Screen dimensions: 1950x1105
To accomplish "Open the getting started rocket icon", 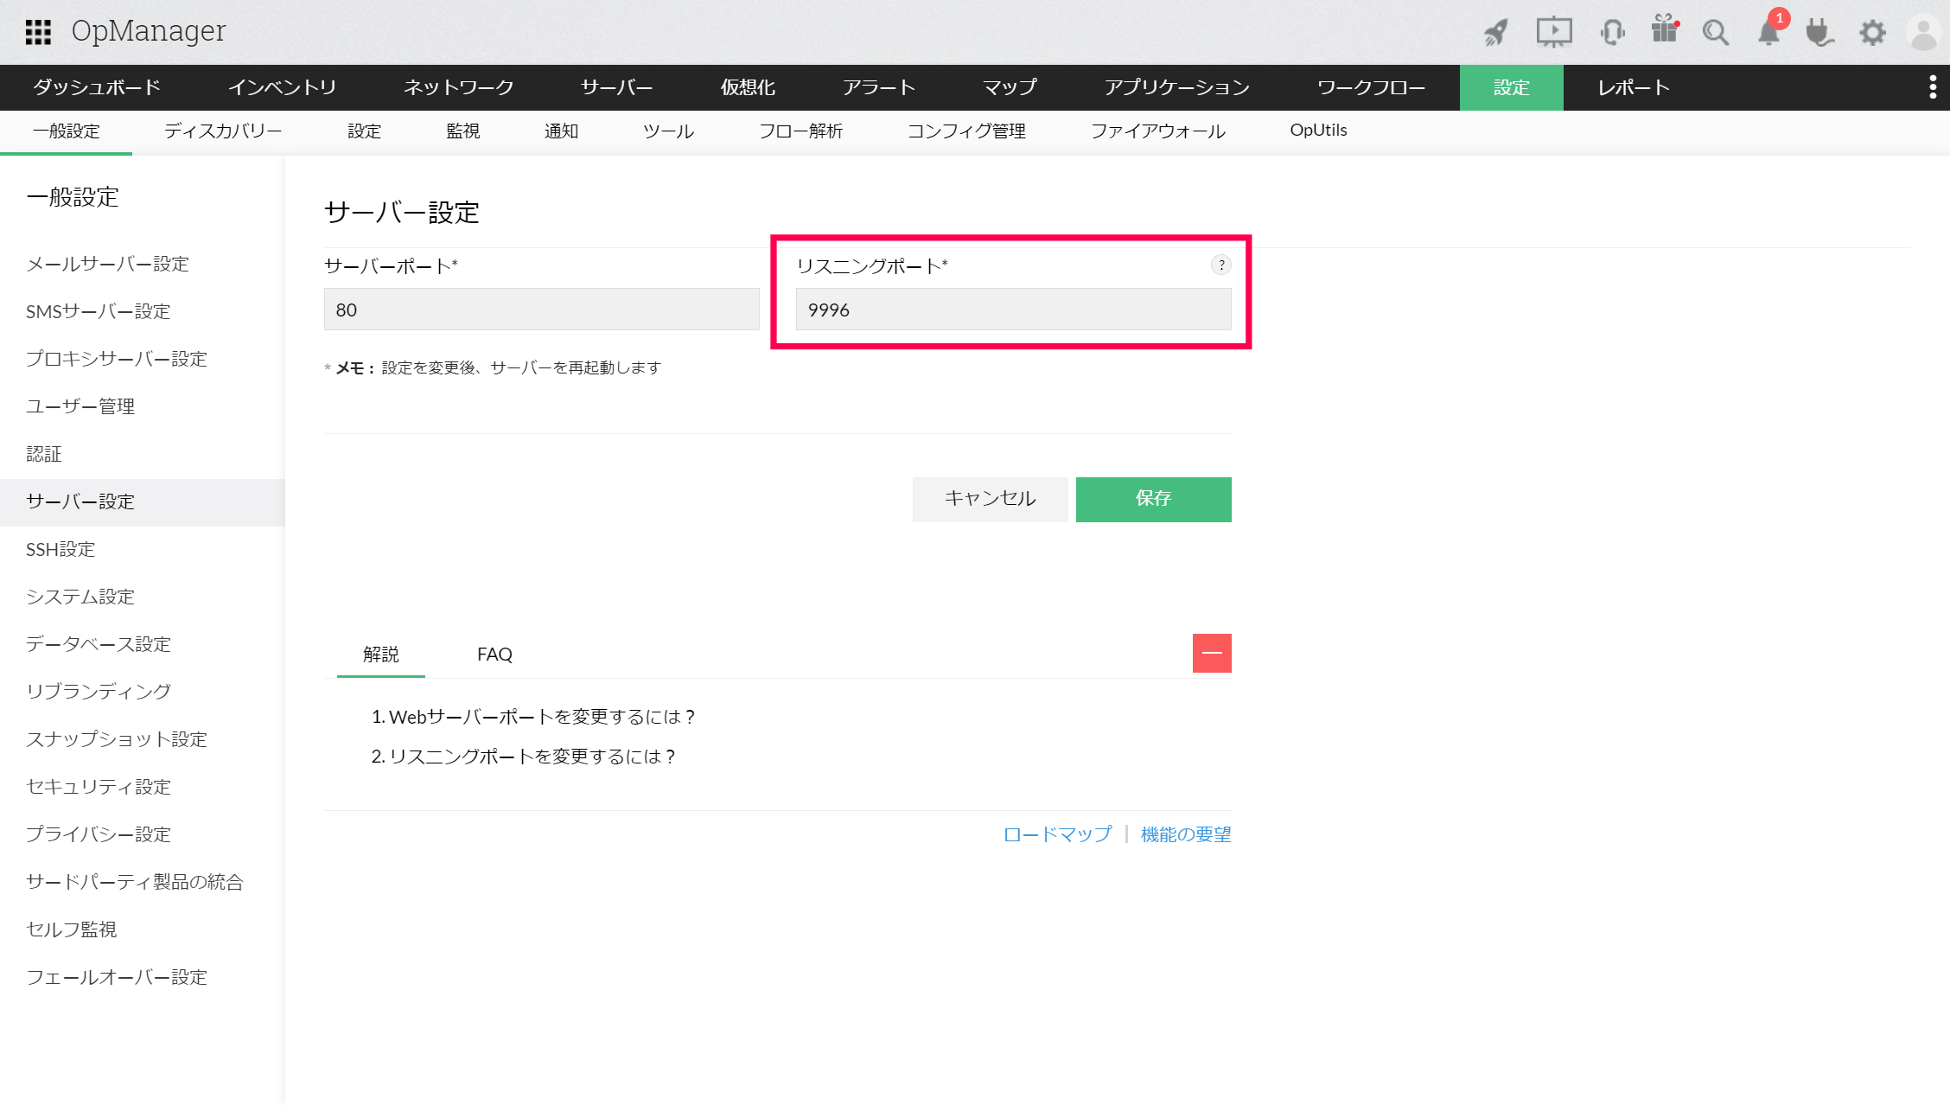I will [x=1495, y=32].
